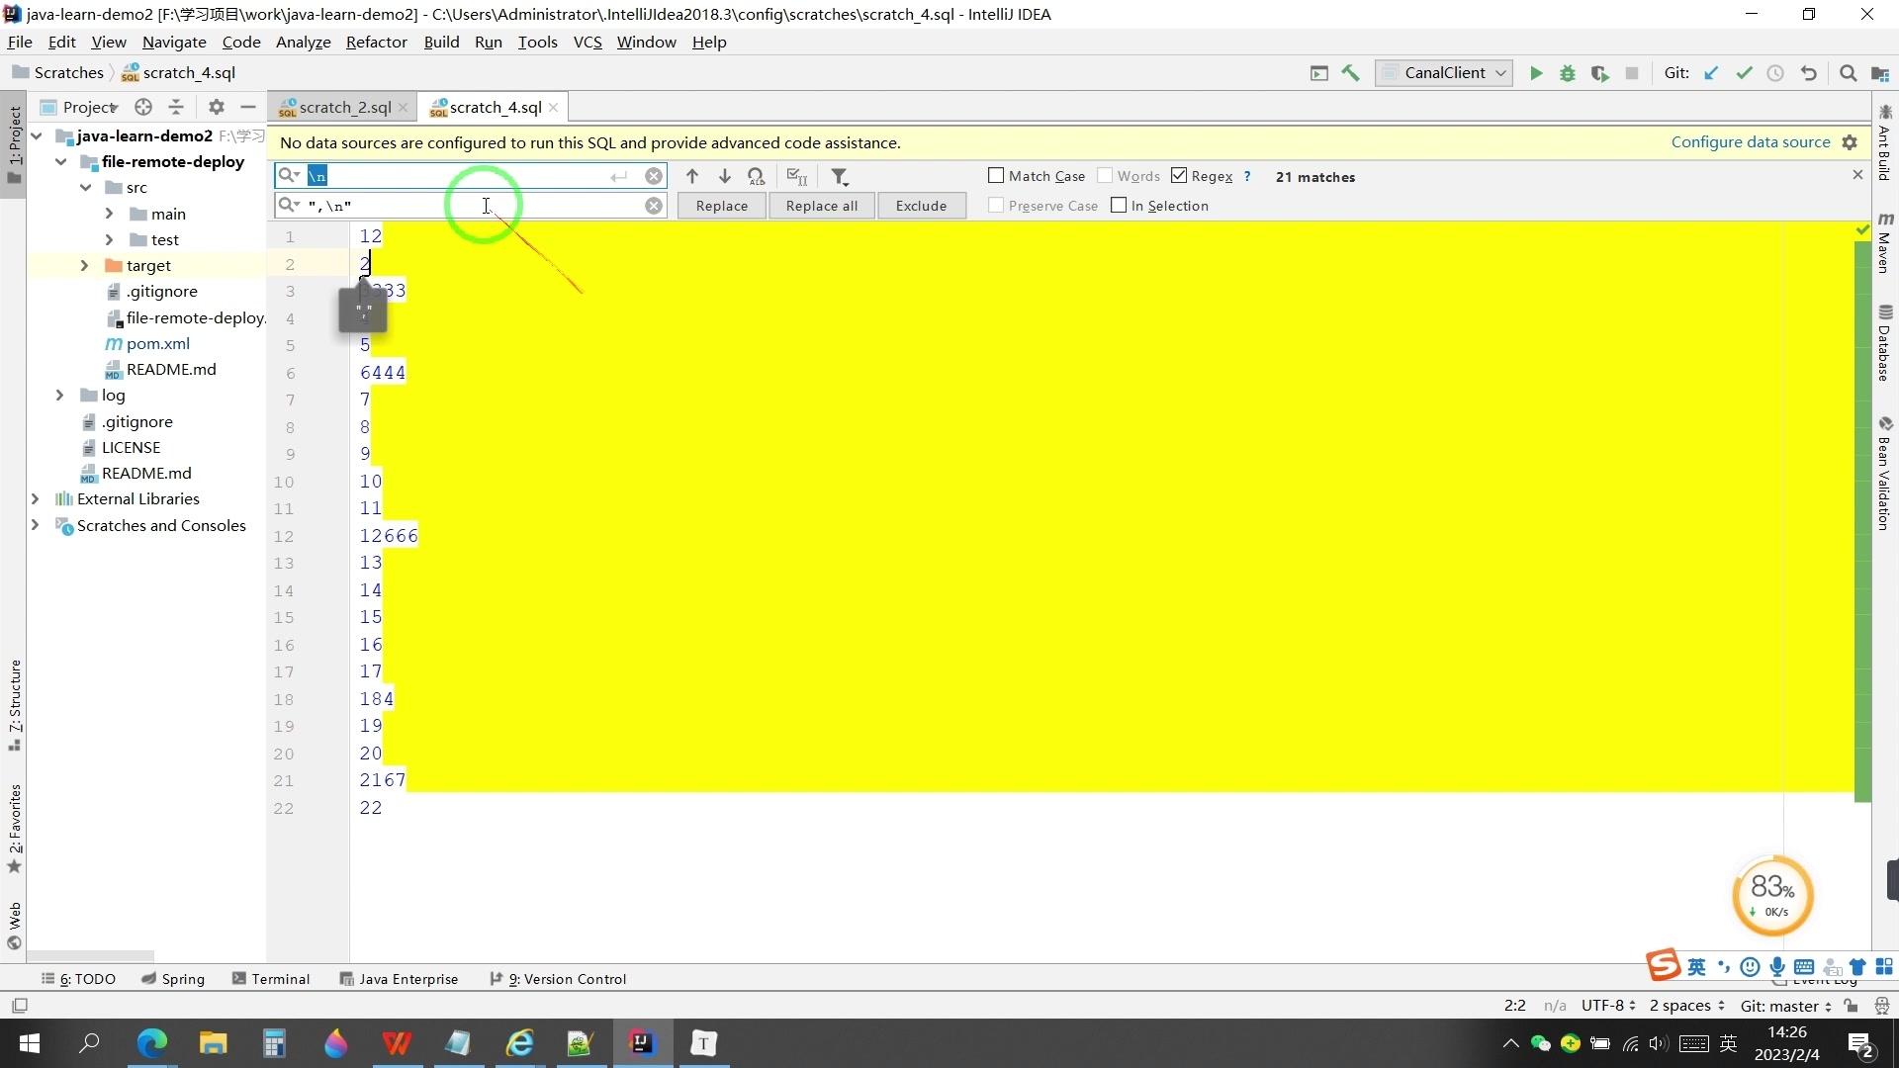Clear the search field text

654,176
